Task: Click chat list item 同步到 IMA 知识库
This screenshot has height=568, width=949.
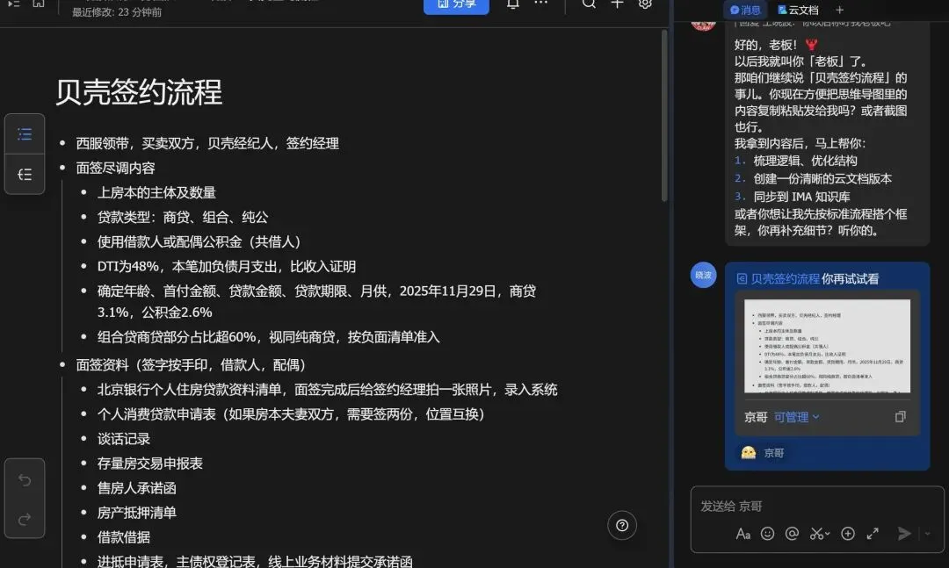Action: (801, 197)
